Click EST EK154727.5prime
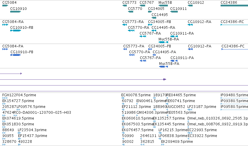 coord(18,101)
